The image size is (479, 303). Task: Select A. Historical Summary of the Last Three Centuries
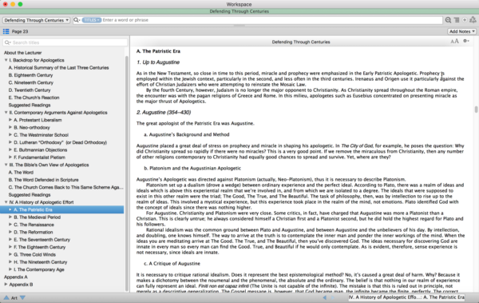[58, 68]
